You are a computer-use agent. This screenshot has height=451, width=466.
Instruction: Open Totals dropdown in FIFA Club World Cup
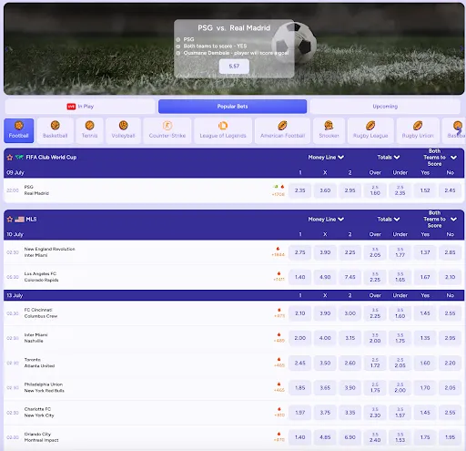[389, 158]
